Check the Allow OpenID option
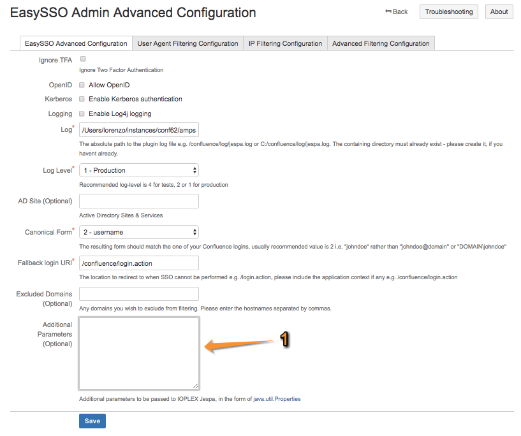 (x=82, y=84)
